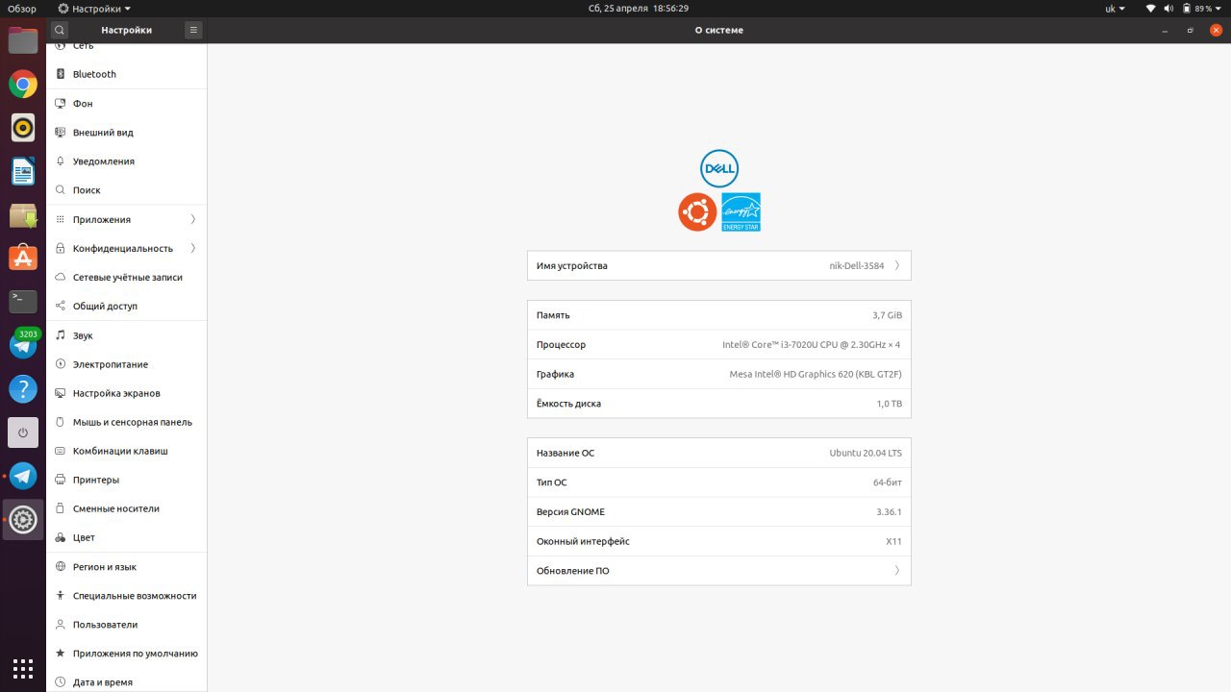Viewport: 1231px width, 692px height.
Task: Select Общий доступ settings
Action: tap(127, 306)
